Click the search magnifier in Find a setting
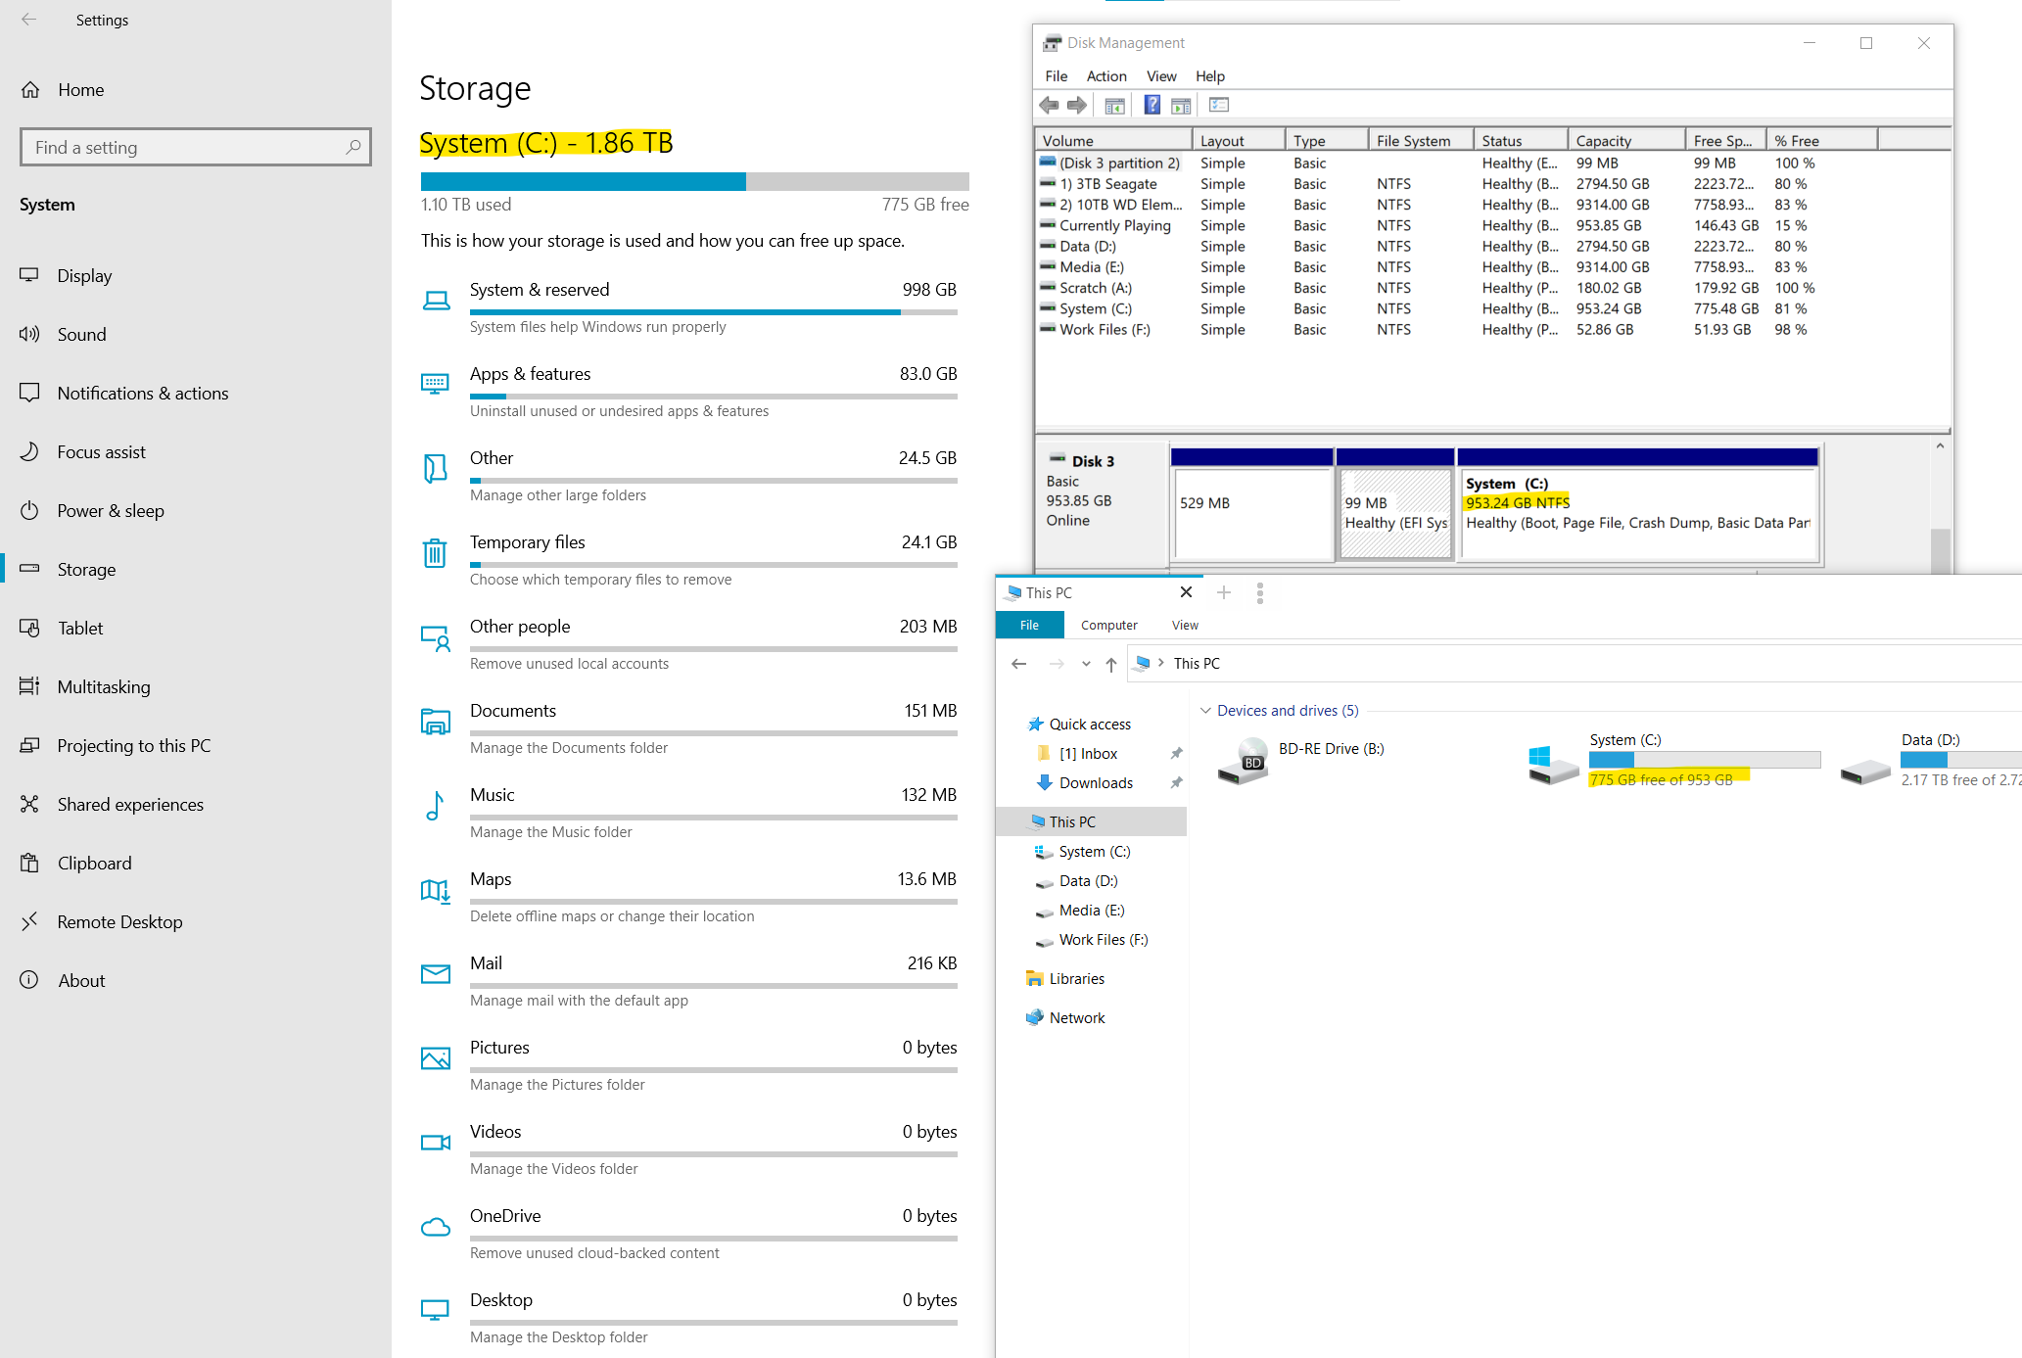The image size is (2022, 1358). click(x=353, y=147)
